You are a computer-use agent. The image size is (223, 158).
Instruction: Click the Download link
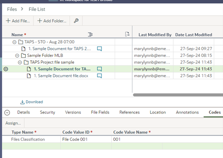pyautogui.click(x=34, y=102)
